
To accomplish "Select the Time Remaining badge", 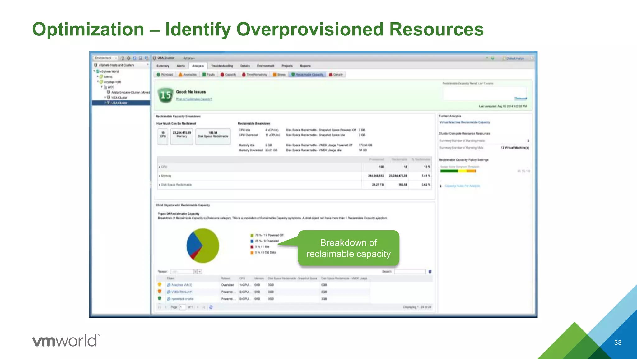I will 255,75.
